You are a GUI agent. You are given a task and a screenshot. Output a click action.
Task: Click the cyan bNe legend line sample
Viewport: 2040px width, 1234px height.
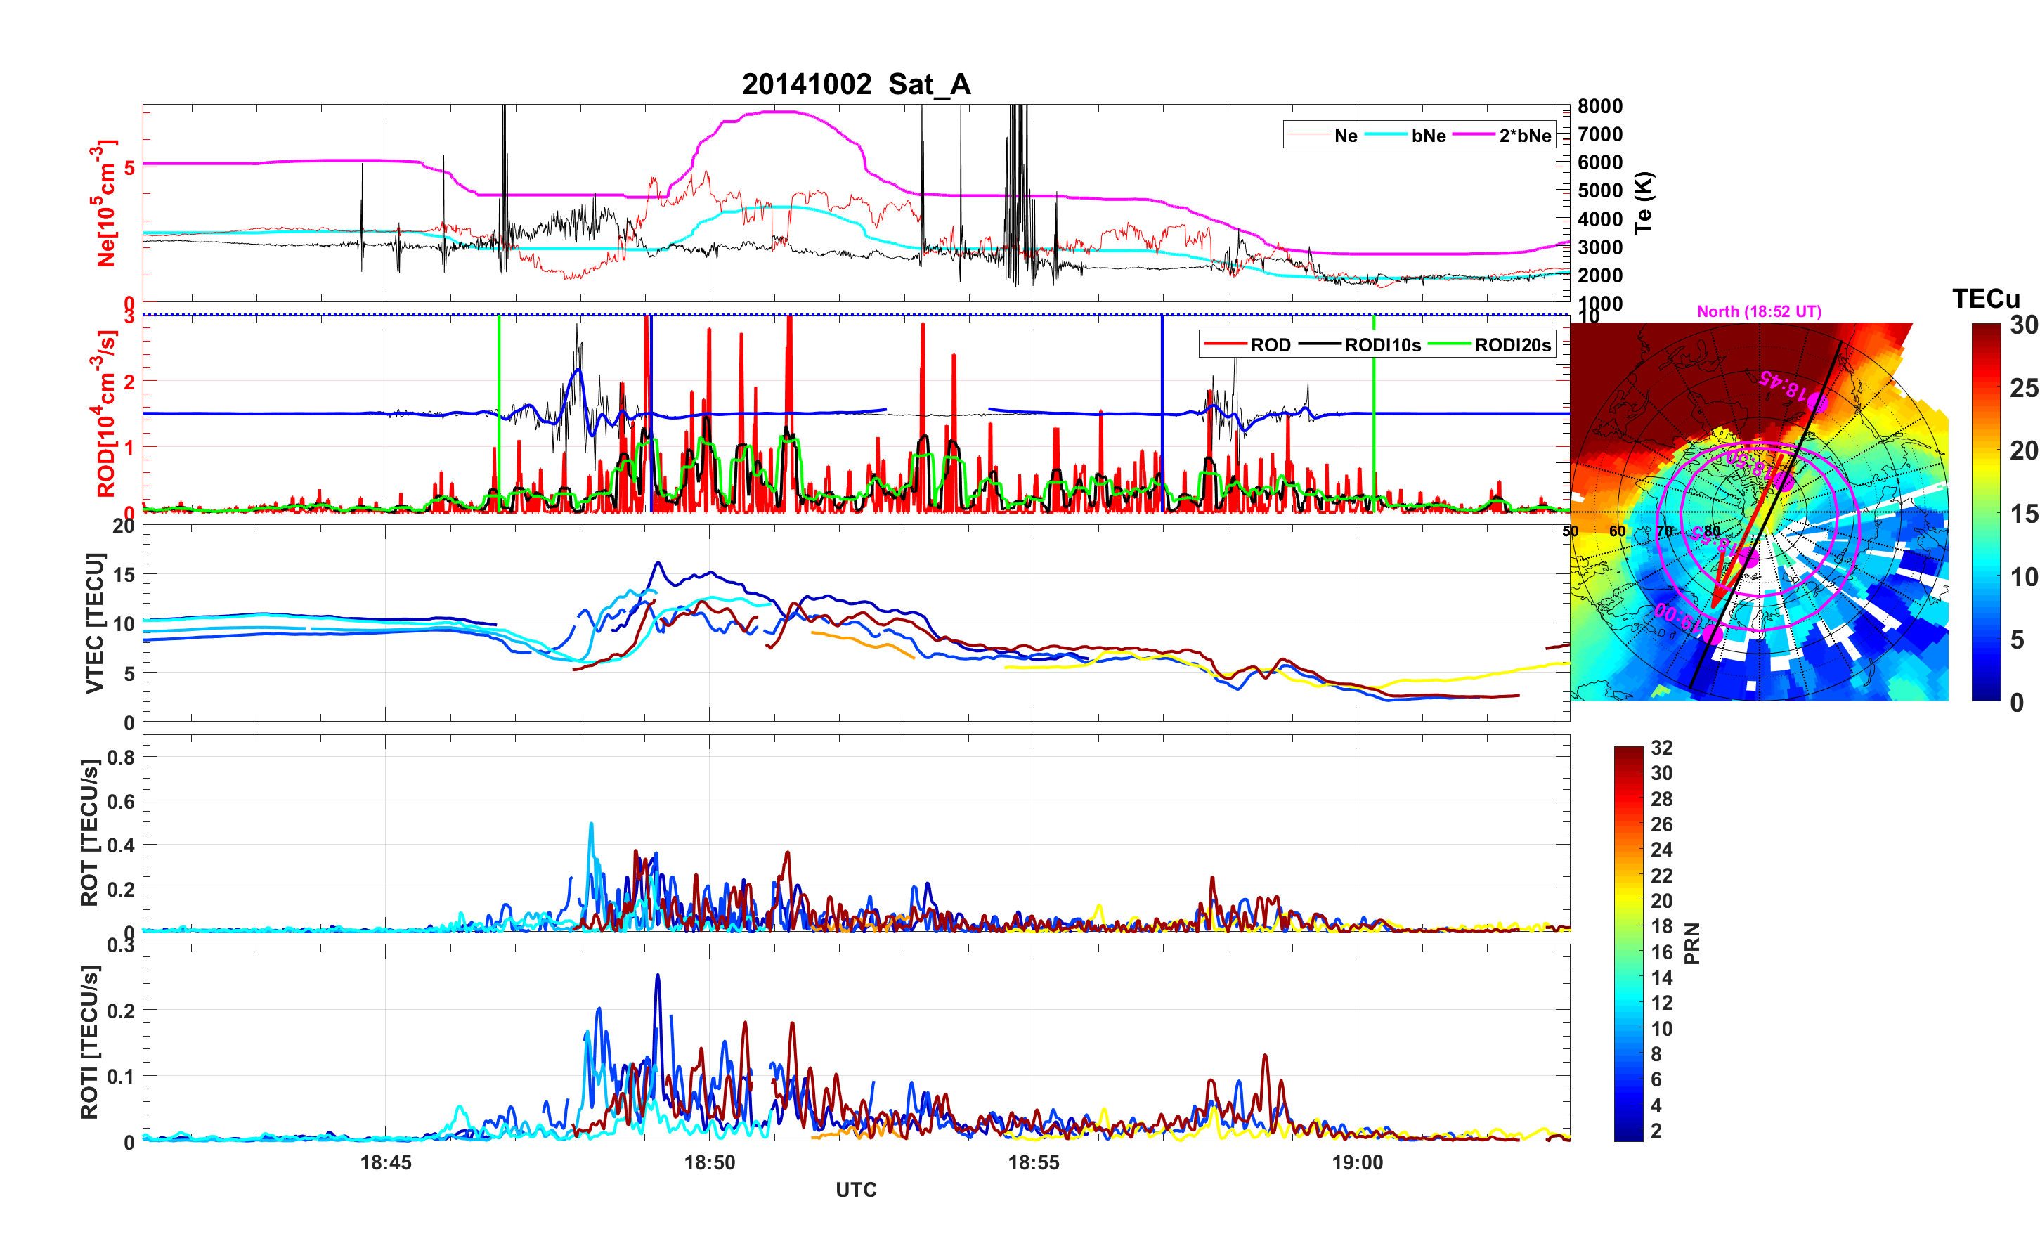click(1385, 135)
